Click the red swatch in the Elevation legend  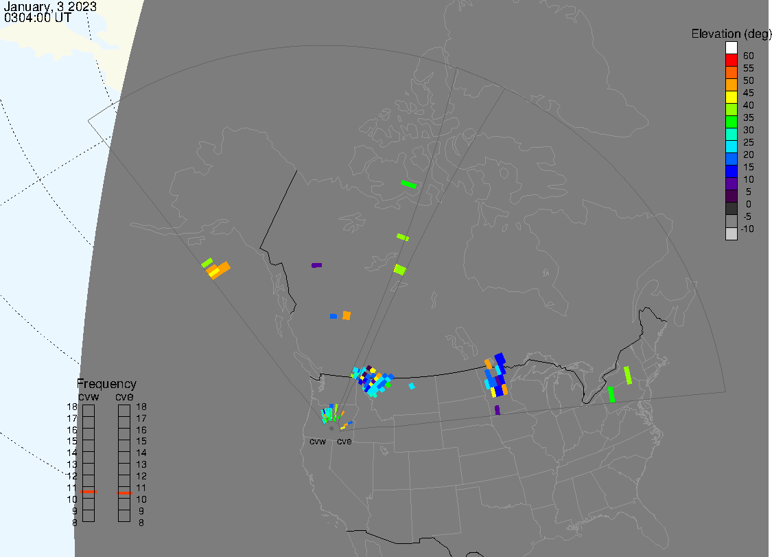732,60
